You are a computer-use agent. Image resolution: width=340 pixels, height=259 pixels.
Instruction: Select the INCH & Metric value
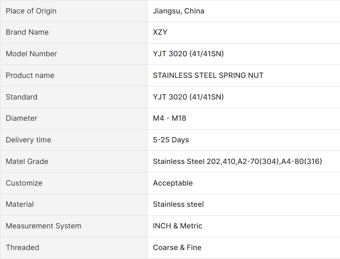tap(177, 226)
